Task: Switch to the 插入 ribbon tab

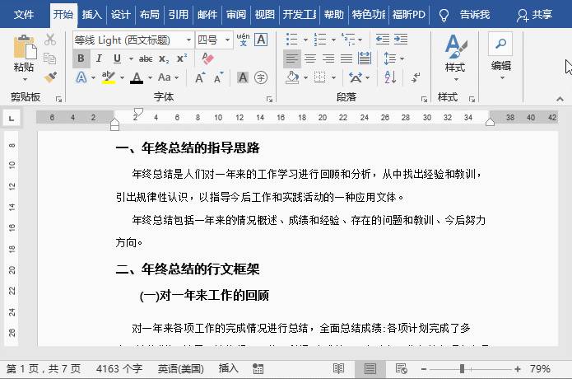Action: [92, 14]
